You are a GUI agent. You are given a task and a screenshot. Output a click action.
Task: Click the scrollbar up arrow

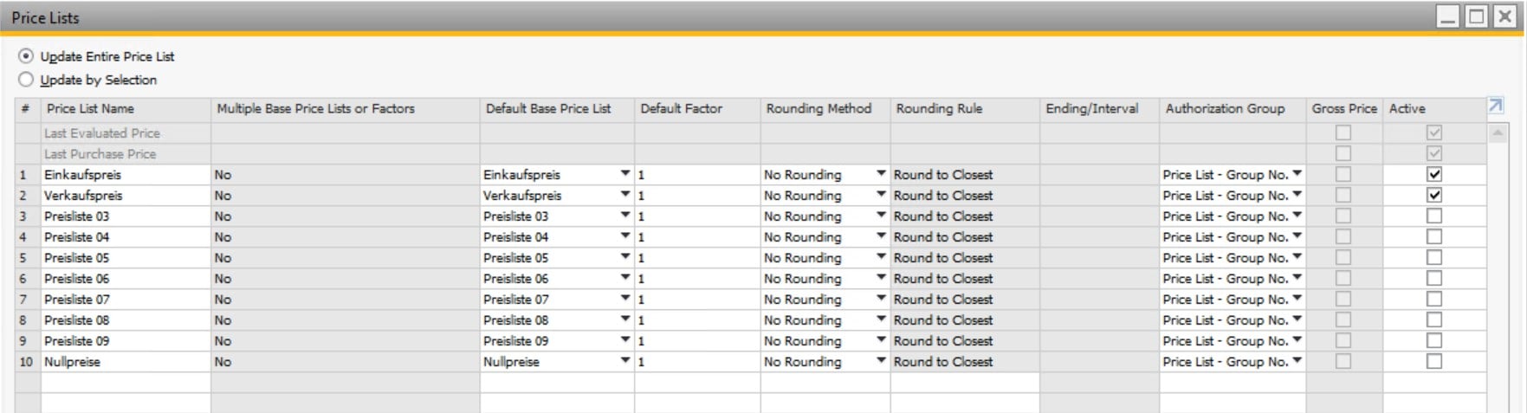click(x=1497, y=133)
